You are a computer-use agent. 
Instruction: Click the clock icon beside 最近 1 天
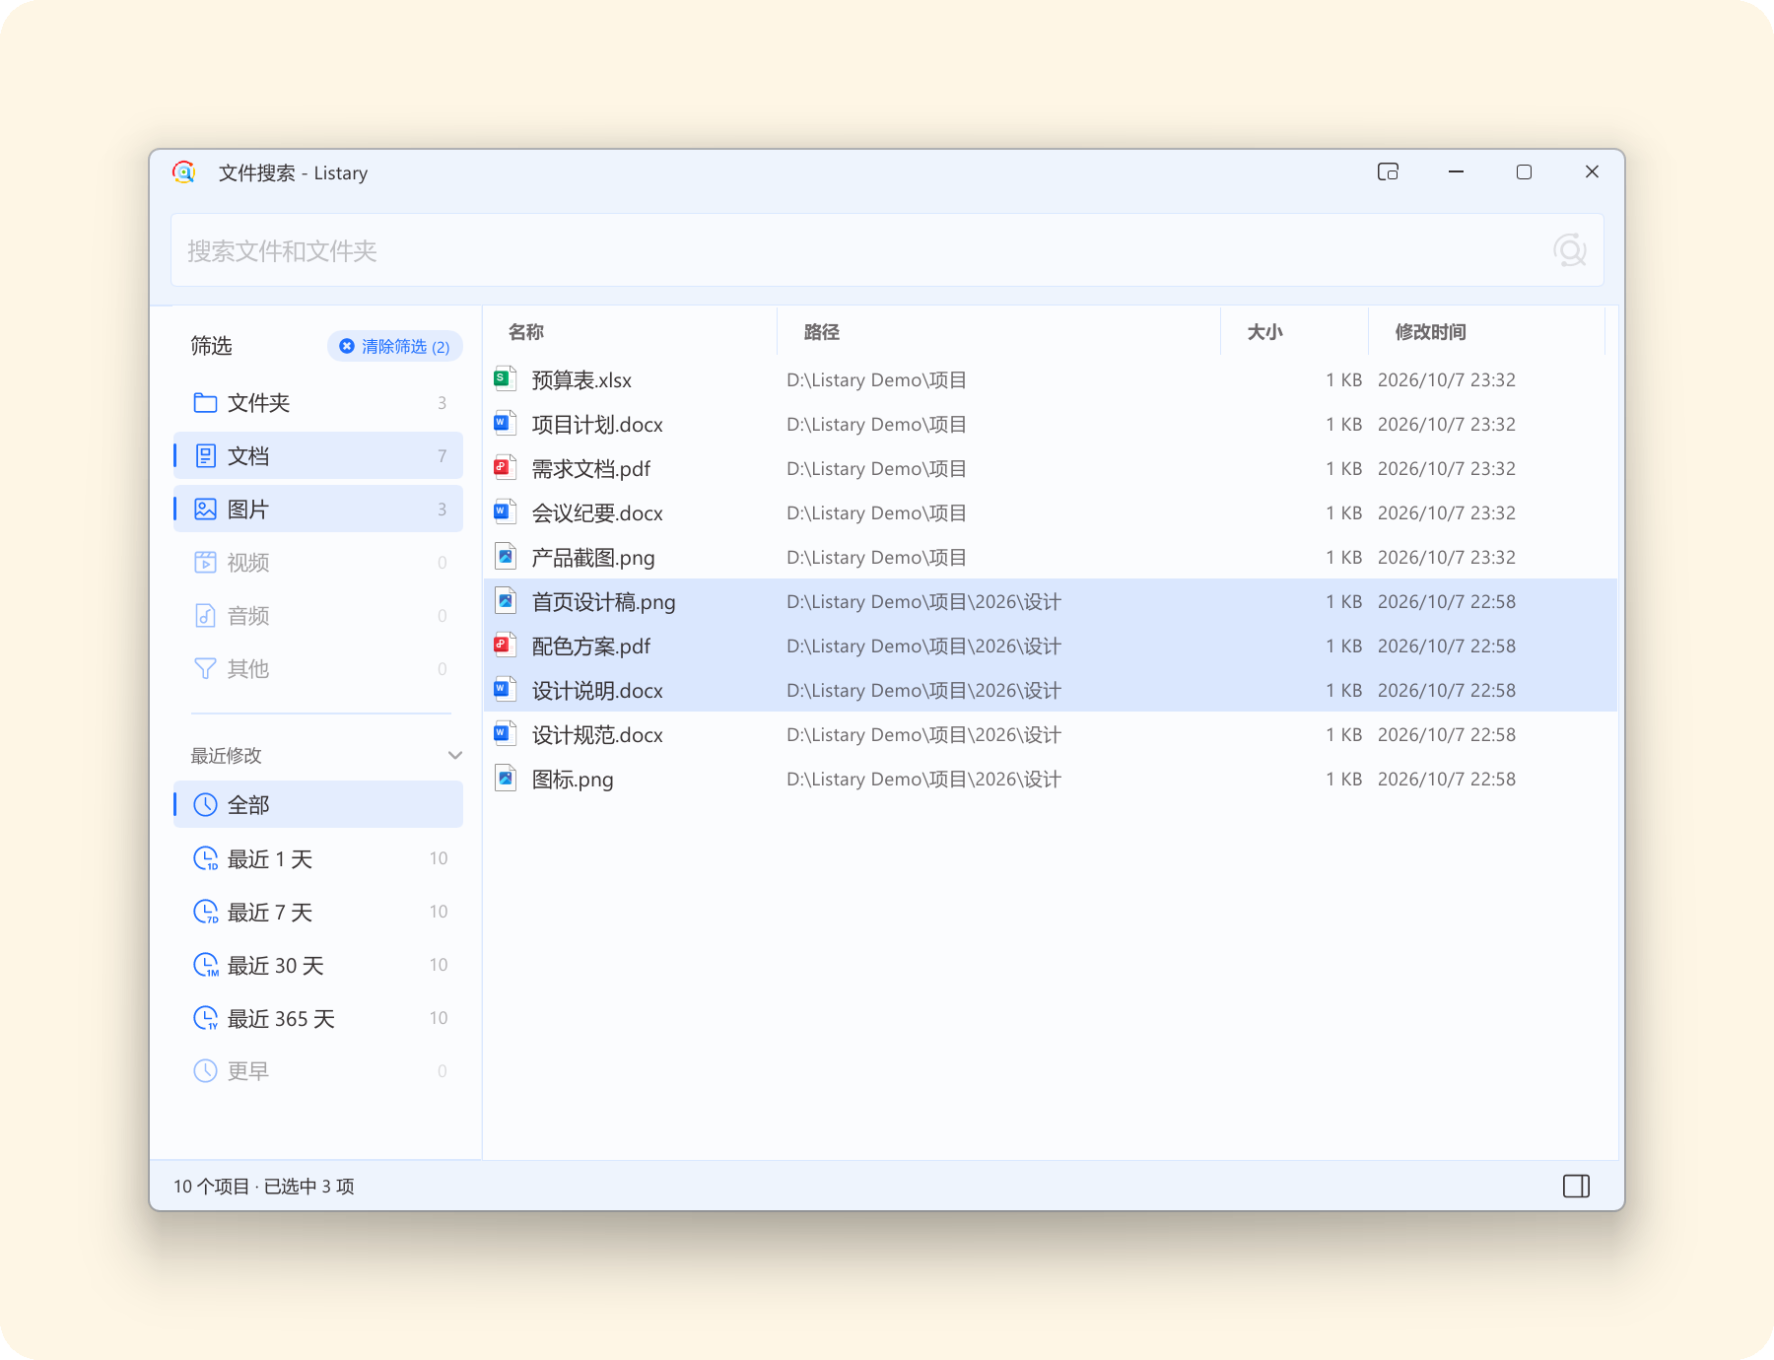point(205,858)
